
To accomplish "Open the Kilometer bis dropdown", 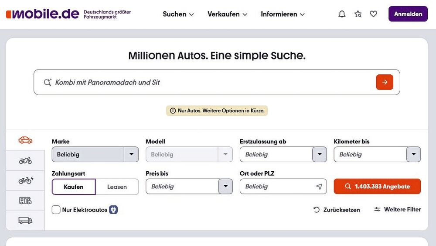I will [x=413, y=154].
